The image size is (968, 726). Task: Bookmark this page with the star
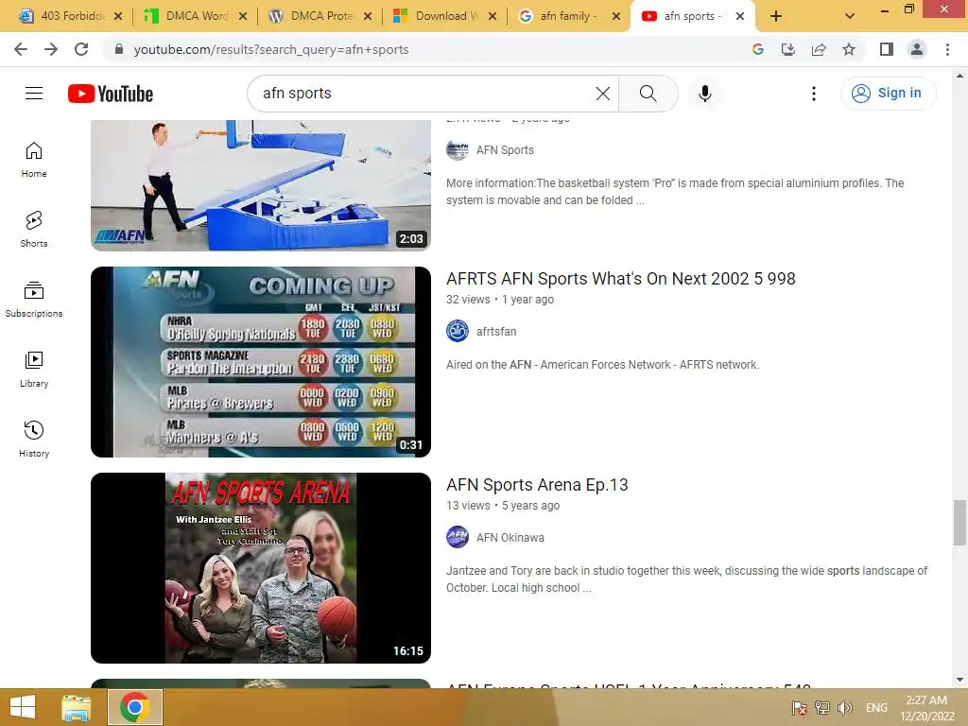coord(849,49)
